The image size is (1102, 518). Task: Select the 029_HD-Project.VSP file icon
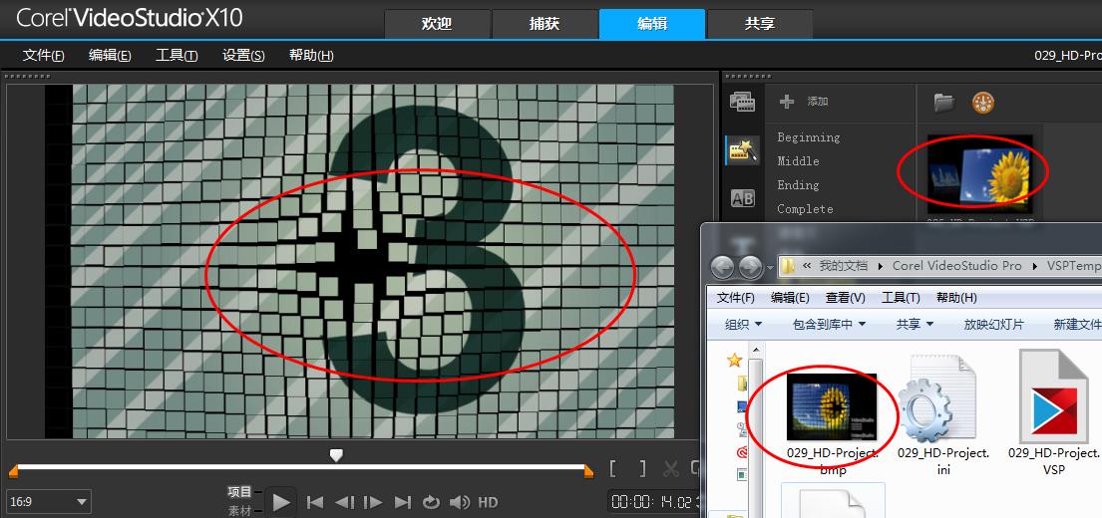coord(1052,395)
